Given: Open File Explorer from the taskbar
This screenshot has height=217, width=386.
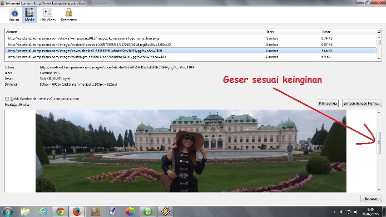Looking at the screenshot, I should coord(25,211).
